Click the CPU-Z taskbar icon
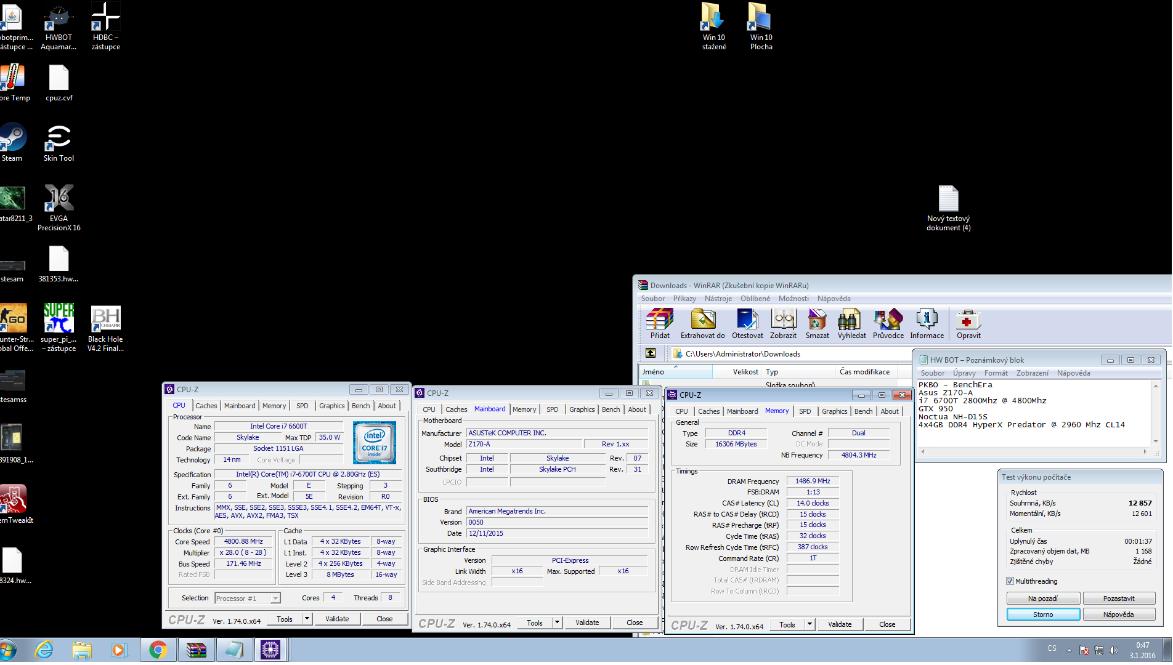 point(270,650)
